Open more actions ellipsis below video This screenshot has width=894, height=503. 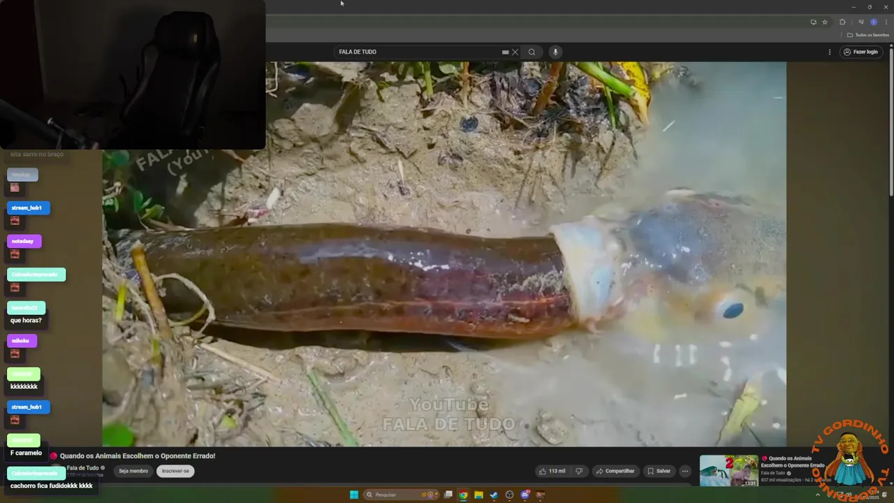tap(685, 471)
